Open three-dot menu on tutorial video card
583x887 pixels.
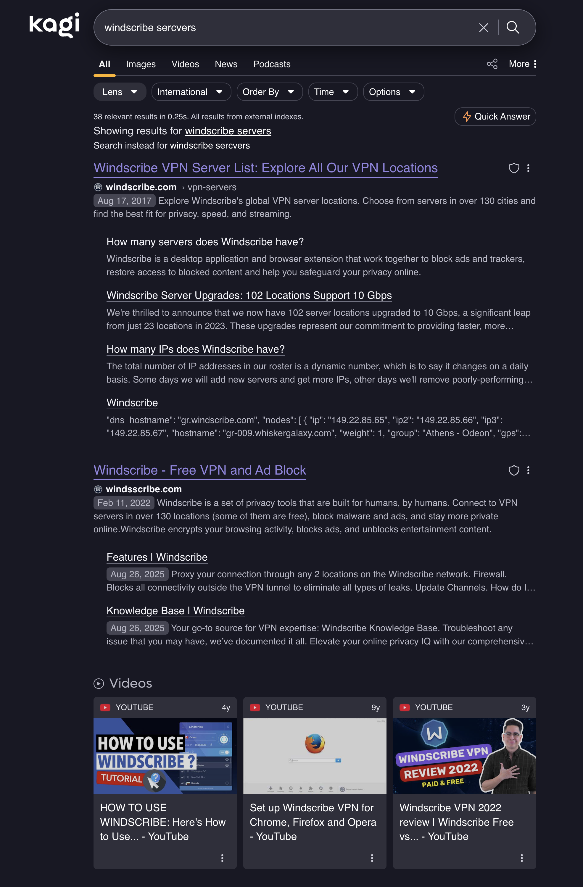click(222, 858)
